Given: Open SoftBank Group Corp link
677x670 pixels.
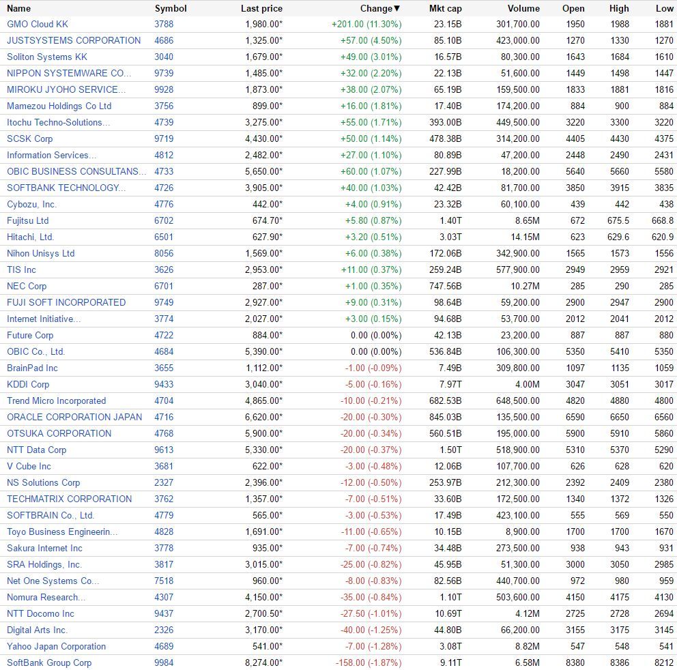Looking at the screenshot, I should coord(49,664).
